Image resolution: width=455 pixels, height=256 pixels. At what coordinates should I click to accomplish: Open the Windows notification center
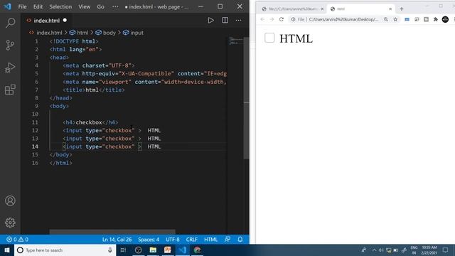click(446, 250)
